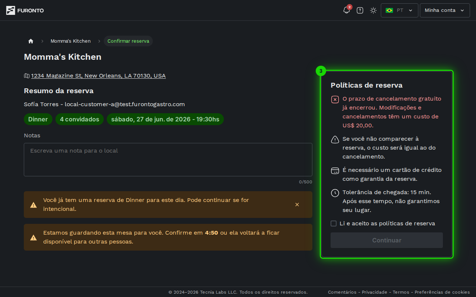Image resolution: width=476 pixels, height=297 pixels.
Task: Focus the Notas text area
Action: pyautogui.click(x=168, y=160)
